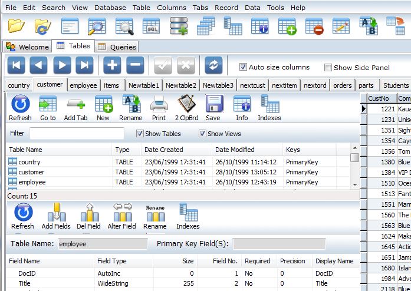The height and width of the screenshot is (291, 411).
Task: Click Rename in the table list toolbar
Action: [131, 108]
